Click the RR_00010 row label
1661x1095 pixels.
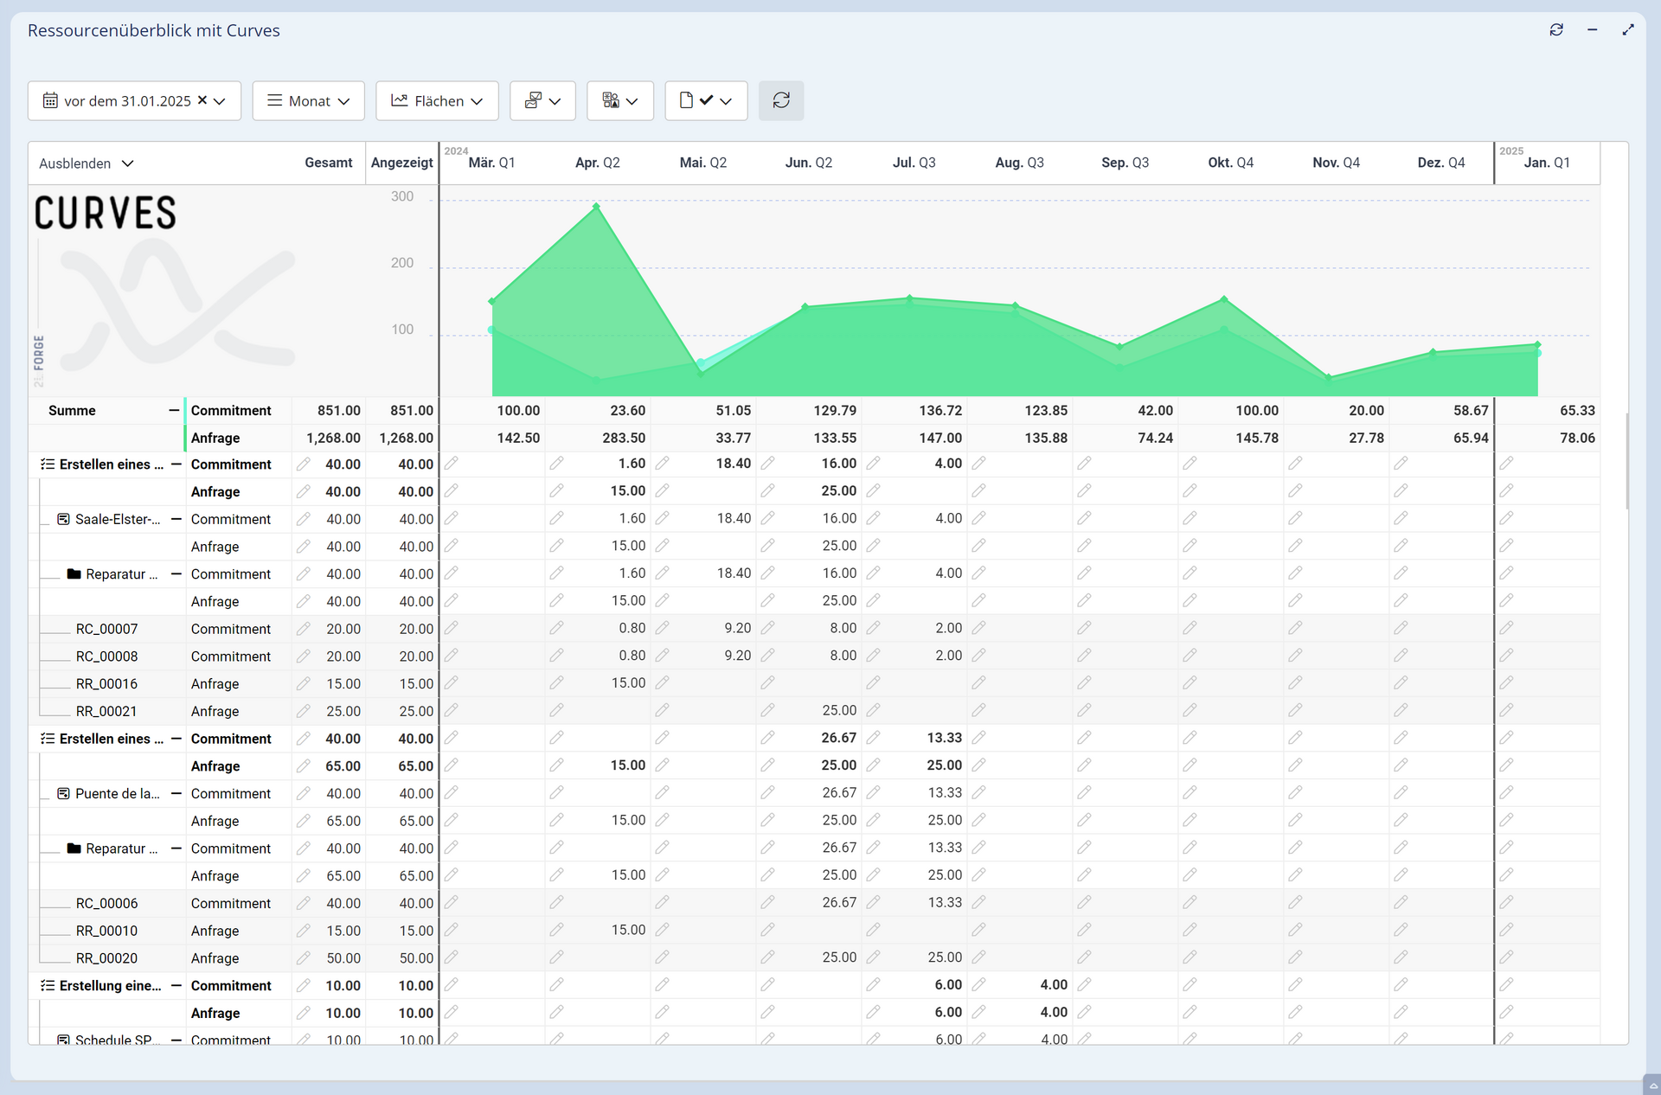pyautogui.click(x=106, y=931)
